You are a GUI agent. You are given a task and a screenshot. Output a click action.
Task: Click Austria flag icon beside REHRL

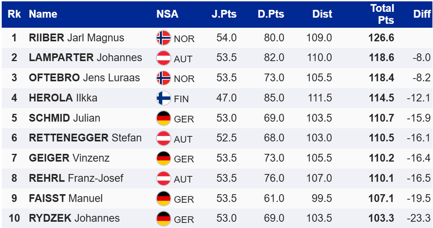click(x=163, y=178)
